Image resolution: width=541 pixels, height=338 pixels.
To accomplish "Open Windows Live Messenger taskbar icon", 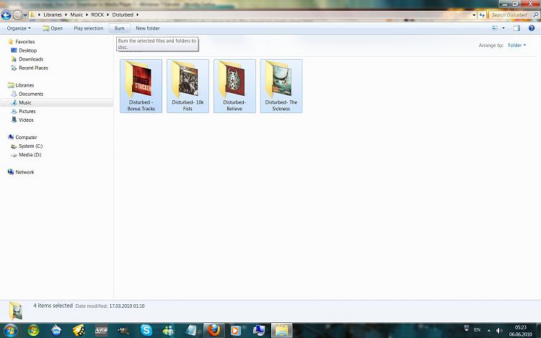I will coord(169,331).
